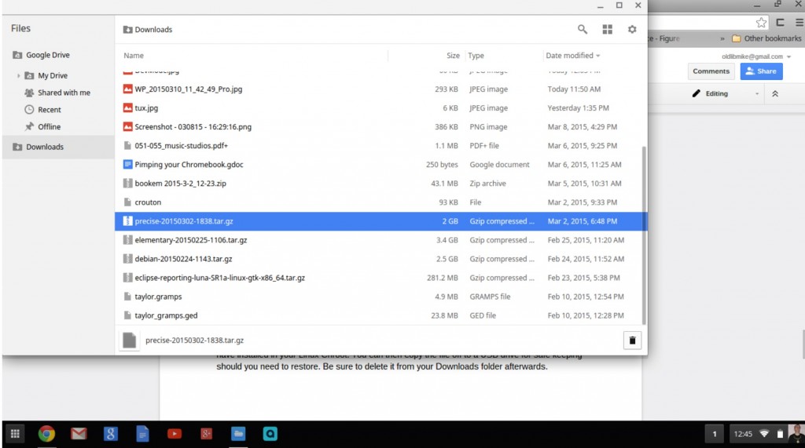Screen dimensions: 805x448
Task: Switch to thumbnail grid view
Action: coord(607,29)
